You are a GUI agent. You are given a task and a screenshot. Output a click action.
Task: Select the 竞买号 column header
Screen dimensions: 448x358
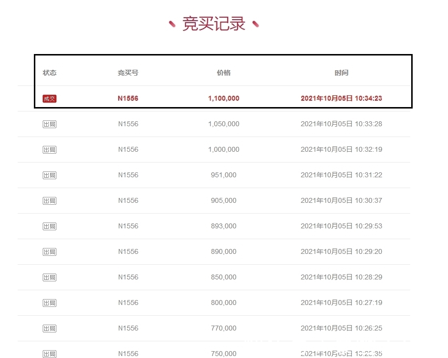click(x=128, y=73)
